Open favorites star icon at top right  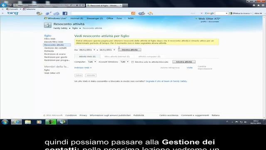click(259, 5)
